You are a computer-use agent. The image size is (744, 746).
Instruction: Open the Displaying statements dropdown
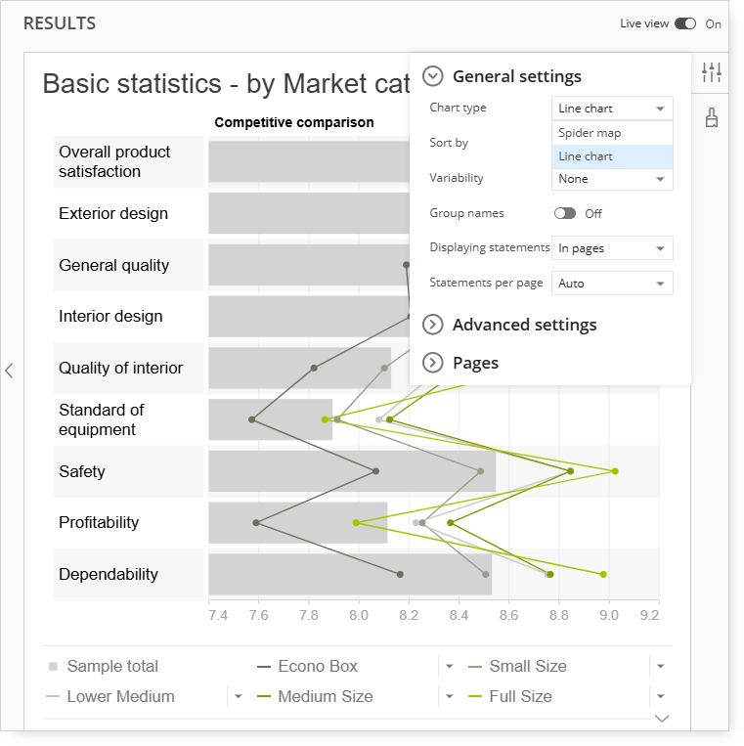(x=612, y=248)
